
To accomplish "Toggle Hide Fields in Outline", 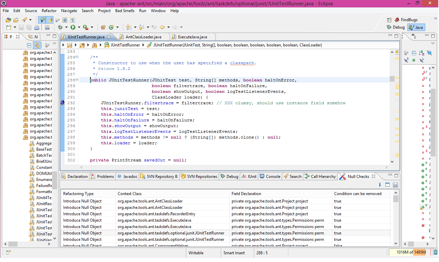I will coord(429,53).
